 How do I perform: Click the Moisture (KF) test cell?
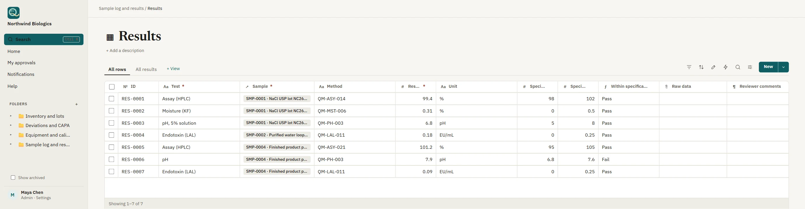199,110
